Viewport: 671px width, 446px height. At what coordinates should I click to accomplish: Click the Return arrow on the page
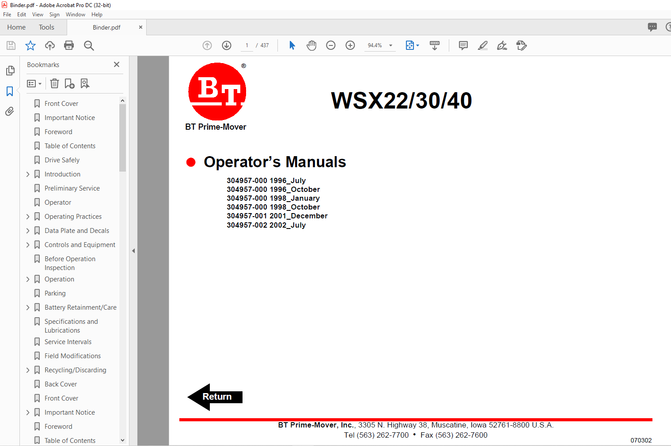[x=215, y=397]
